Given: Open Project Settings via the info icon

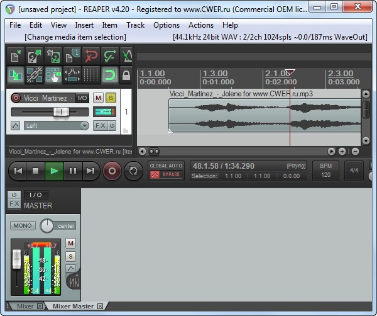Looking at the screenshot, I should 74,56.
